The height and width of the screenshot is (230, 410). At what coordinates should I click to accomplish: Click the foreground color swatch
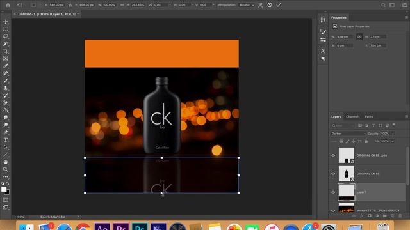[x=4, y=189]
